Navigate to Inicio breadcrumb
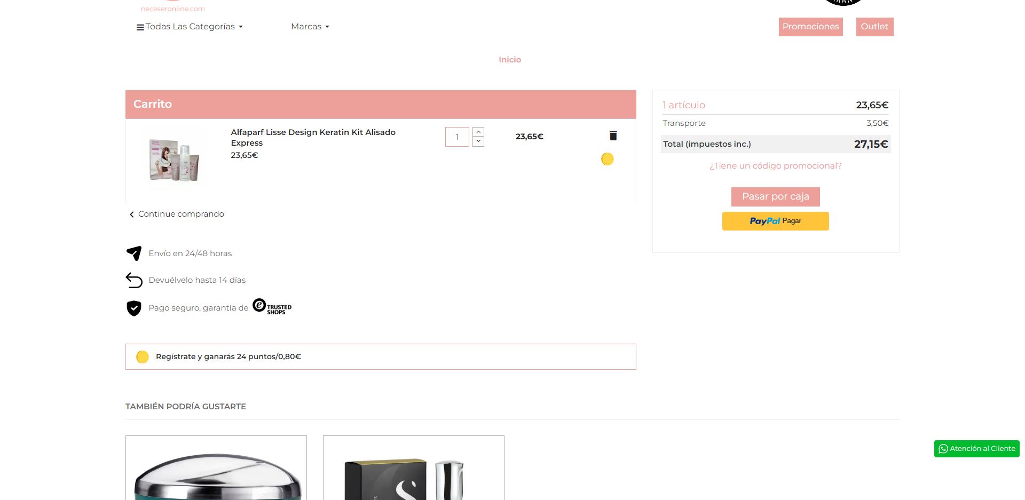This screenshot has height=500, width=1025. tap(510, 60)
